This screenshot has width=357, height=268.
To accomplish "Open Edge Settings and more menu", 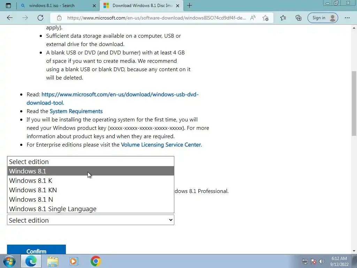I will coord(347,18).
